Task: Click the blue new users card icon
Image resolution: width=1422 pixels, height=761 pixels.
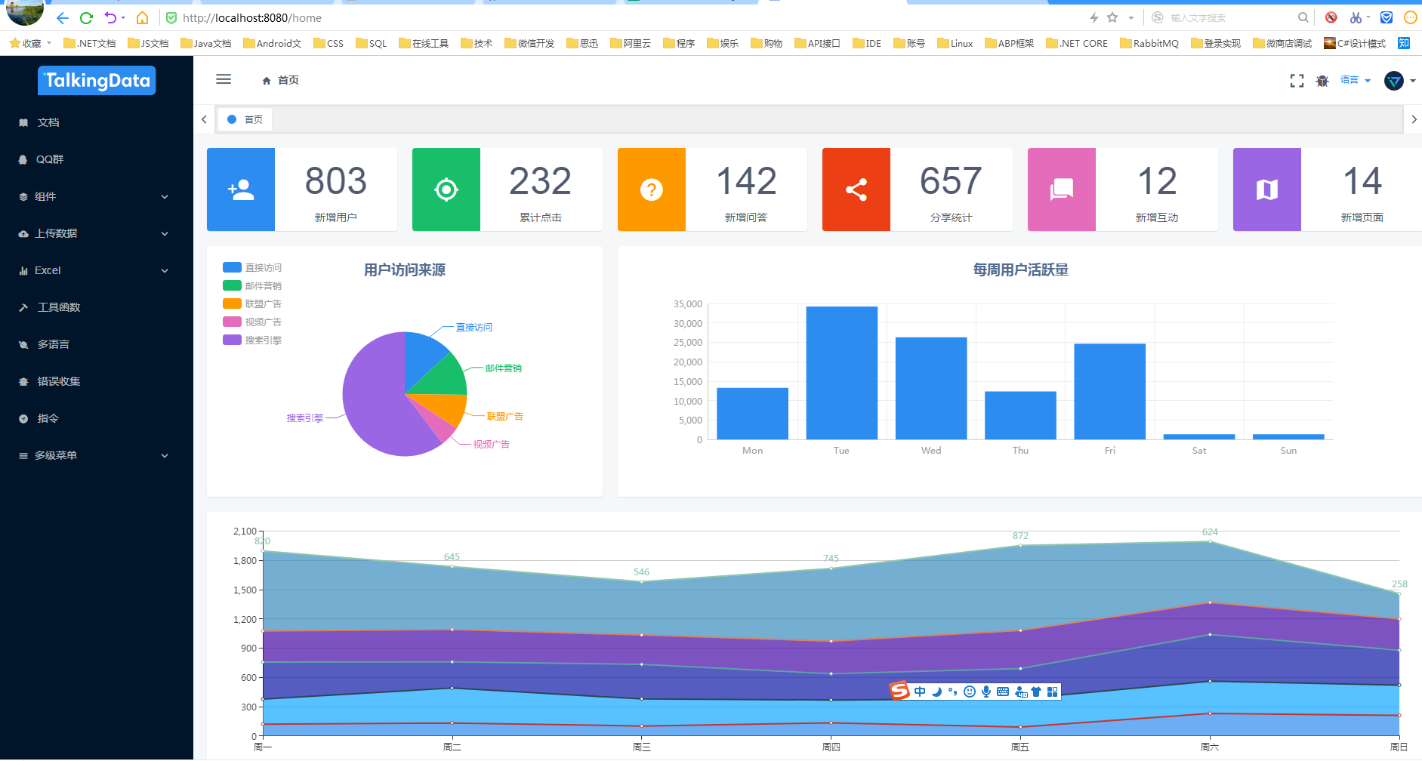Action: point(241,189)
